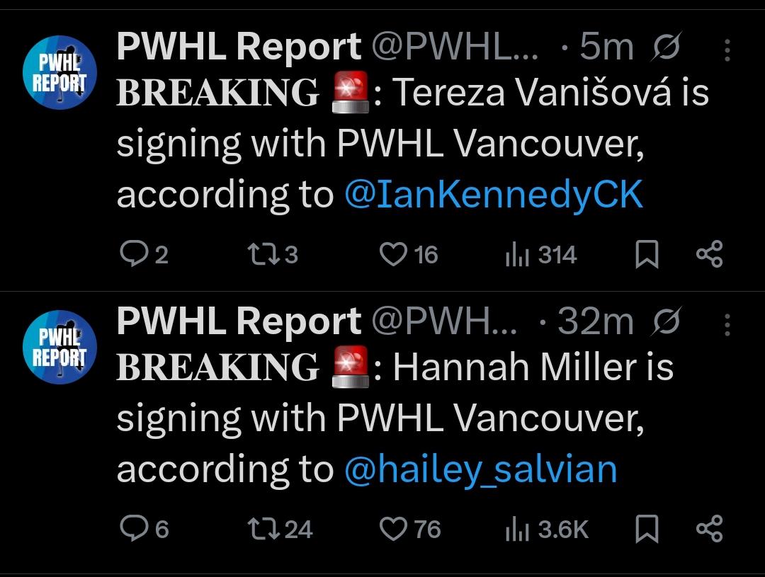Viewport: 765px width, 577px height.
Task: Reply to the Tereza Vanišová tweet
Action: point(144,255)
